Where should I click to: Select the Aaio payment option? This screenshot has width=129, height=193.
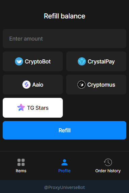[33, 85]
